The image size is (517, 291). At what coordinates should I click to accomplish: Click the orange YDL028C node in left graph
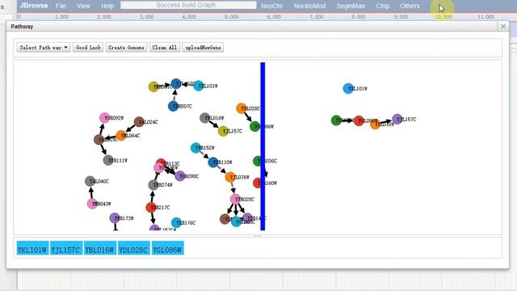coord(242,108)
